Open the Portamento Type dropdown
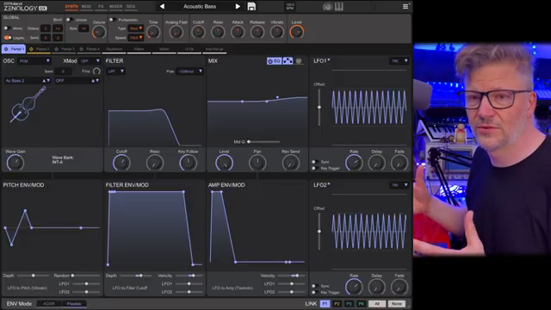551x310 pixels. click(x=136, y=28)
